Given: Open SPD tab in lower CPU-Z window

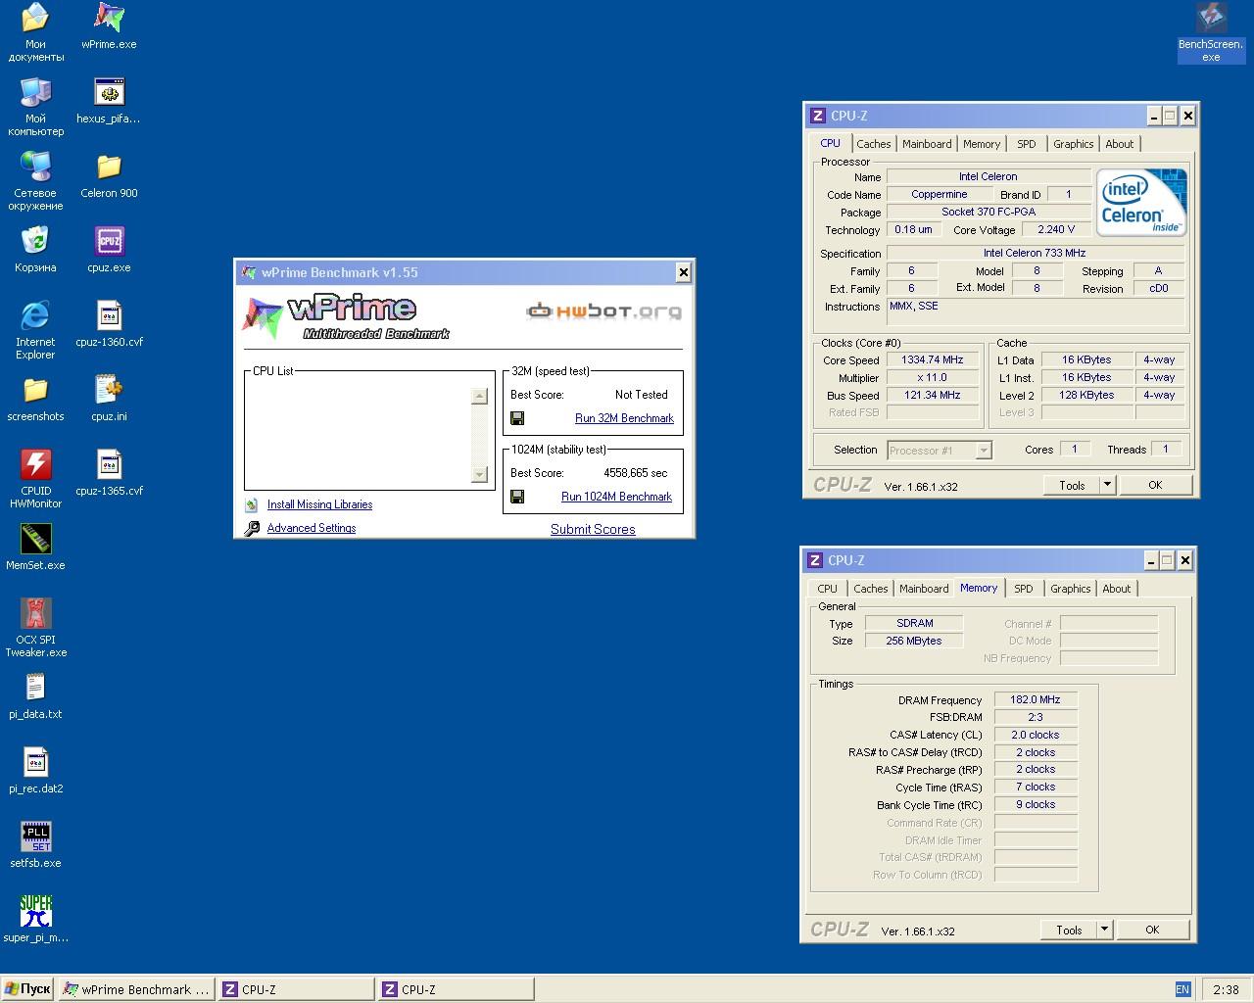Looking at the screenshot, I should pos(1024,589).
